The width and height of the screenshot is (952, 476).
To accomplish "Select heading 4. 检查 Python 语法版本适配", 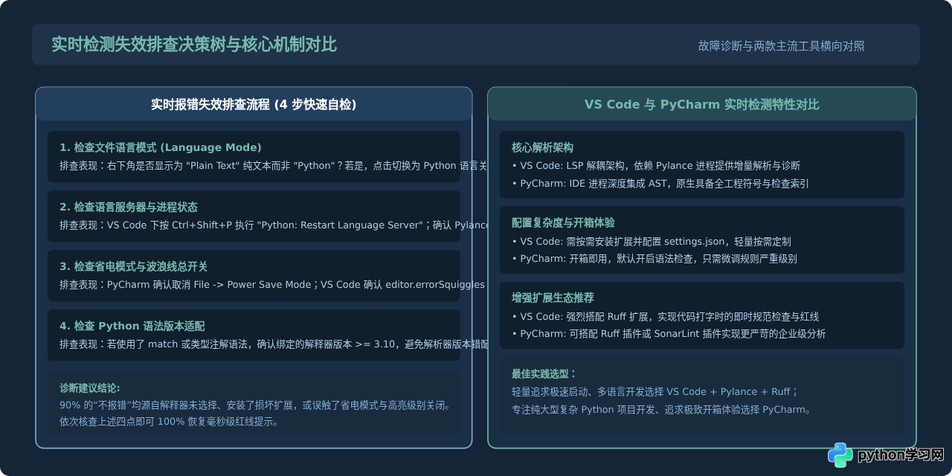I will click(132, 326).
